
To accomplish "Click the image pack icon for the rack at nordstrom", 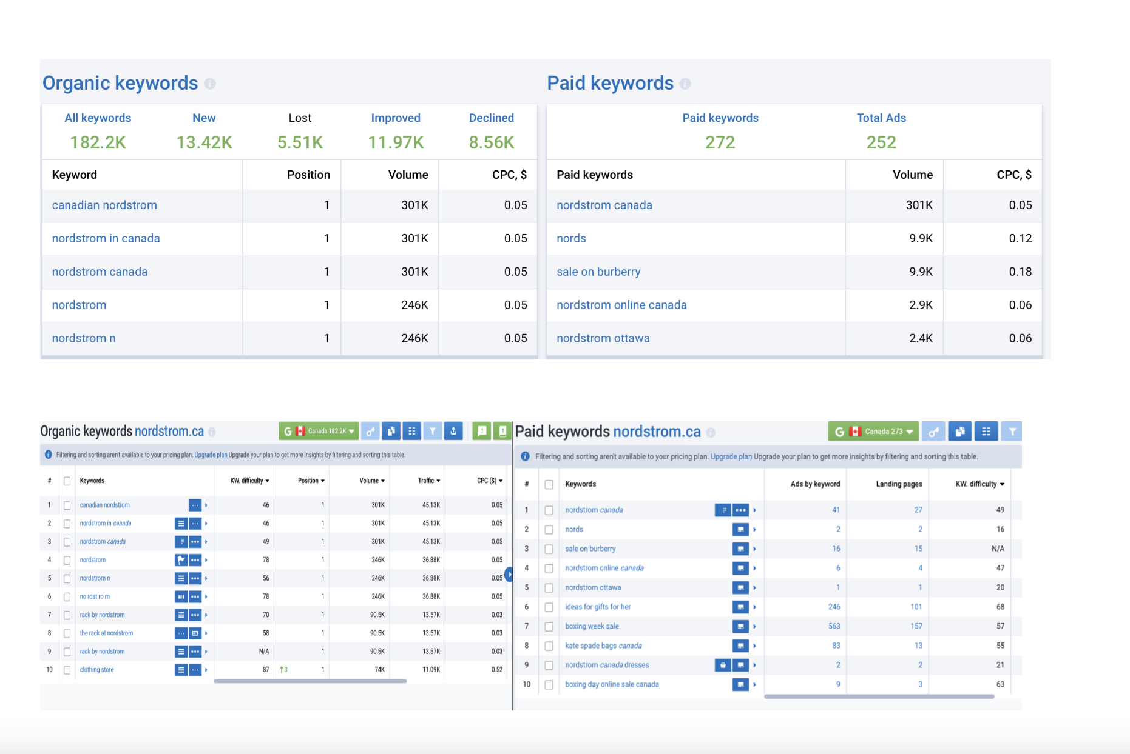I will click(x=195, y=633).
